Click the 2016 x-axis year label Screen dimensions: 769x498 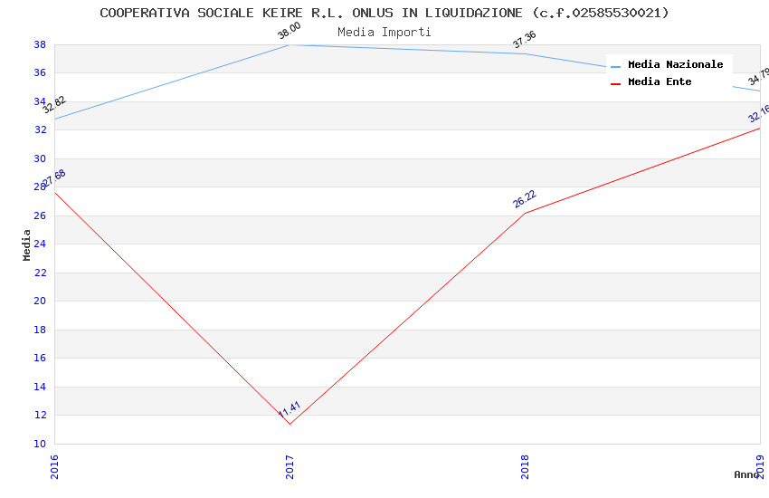pyautogui.click(x=54, y=466)
